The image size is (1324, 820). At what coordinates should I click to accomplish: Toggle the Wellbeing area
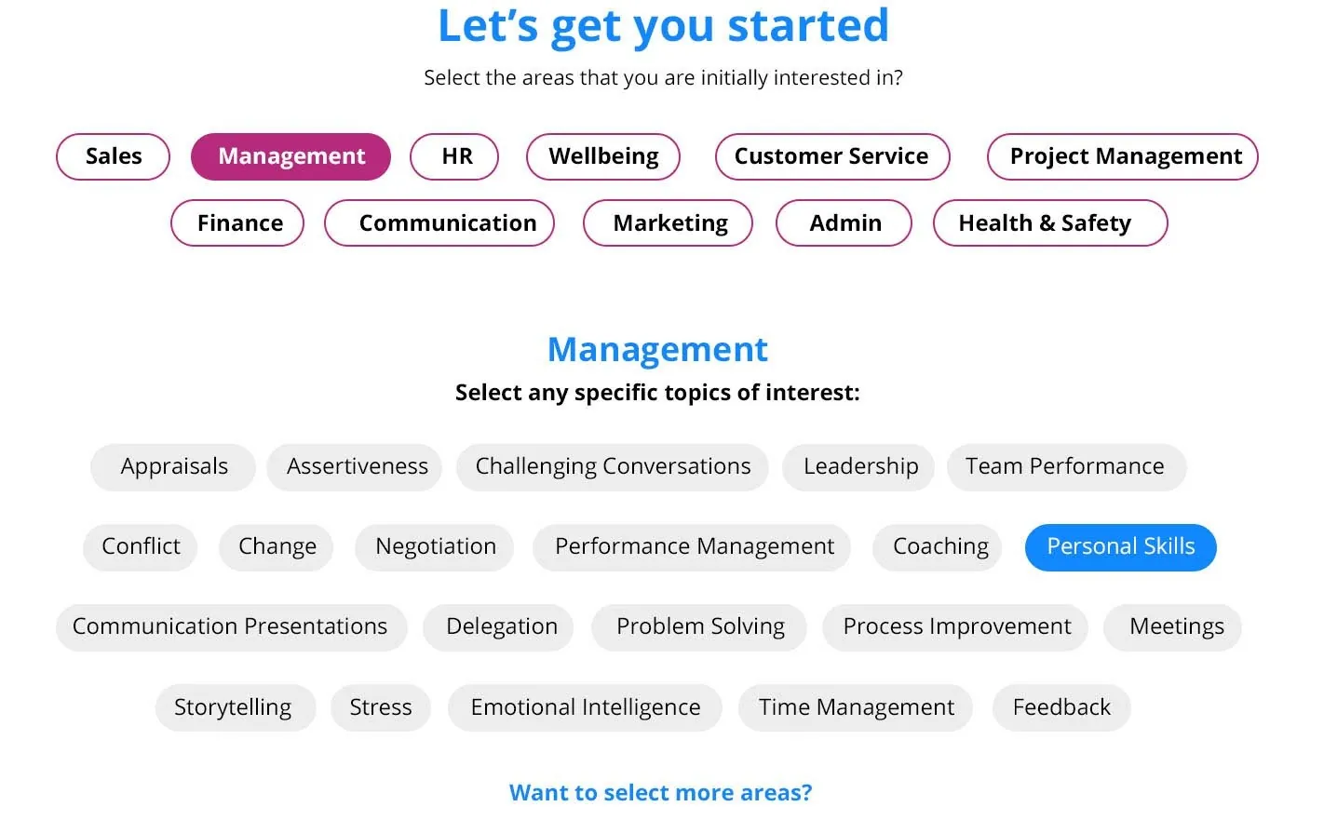pos(603,156)
